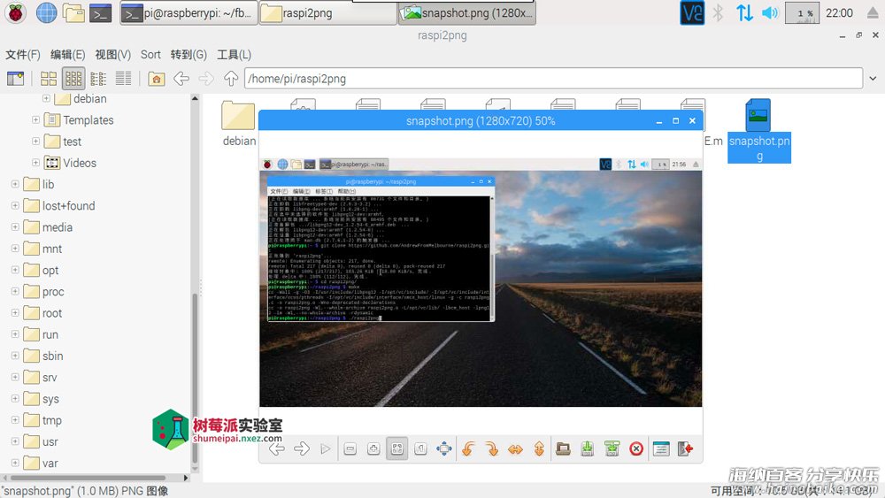
Task: Exit the image viewer
Action: pyautogui.click(x=685, y=449)
